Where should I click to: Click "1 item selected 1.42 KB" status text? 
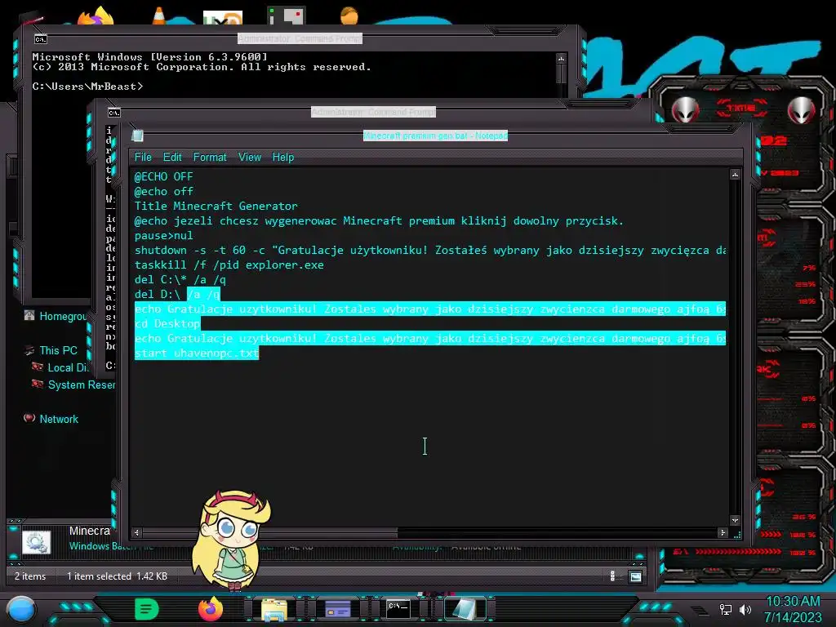117,576
